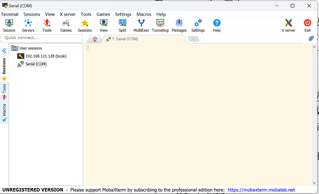Switch to the home tab
The image size is (319, 194).
[95, 39]
